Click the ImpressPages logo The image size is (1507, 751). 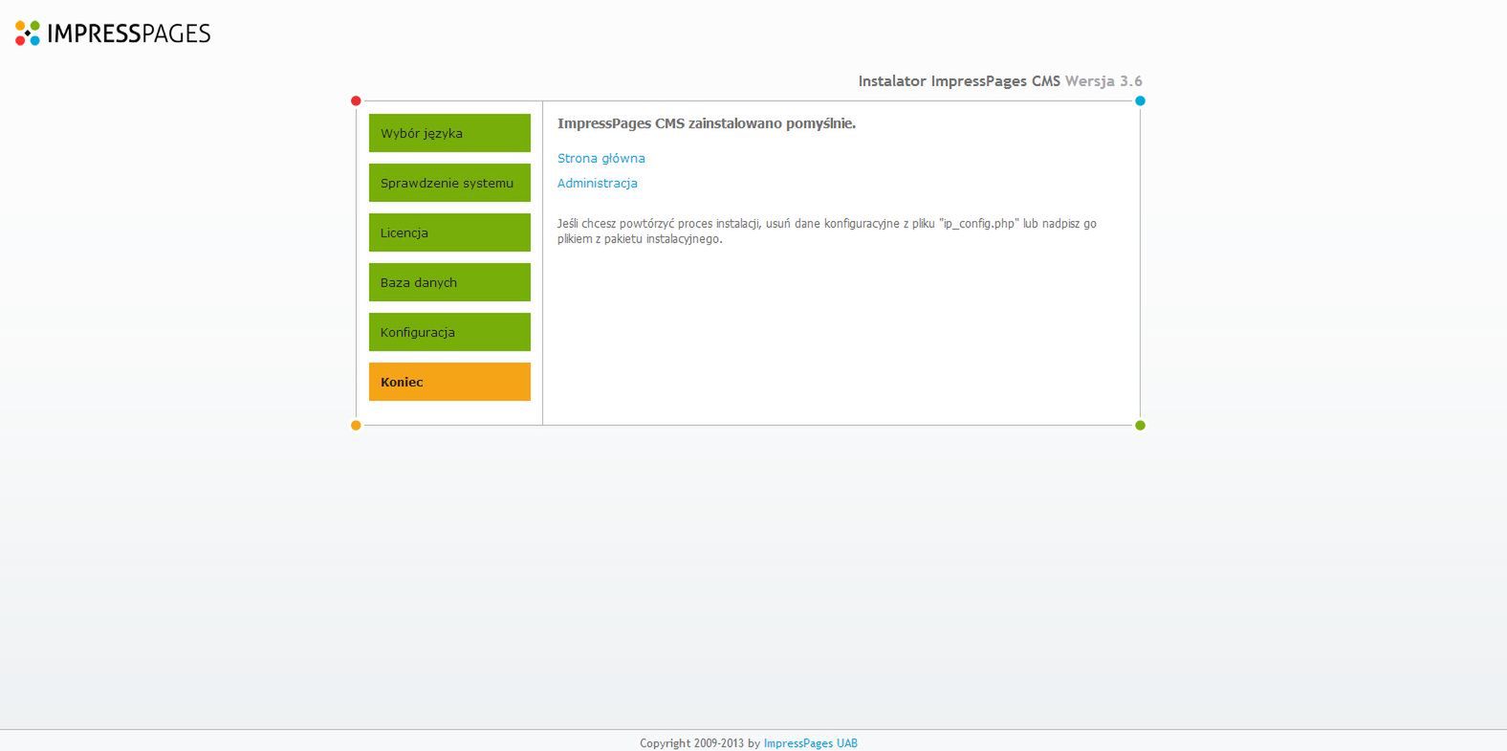pos(113,33)
